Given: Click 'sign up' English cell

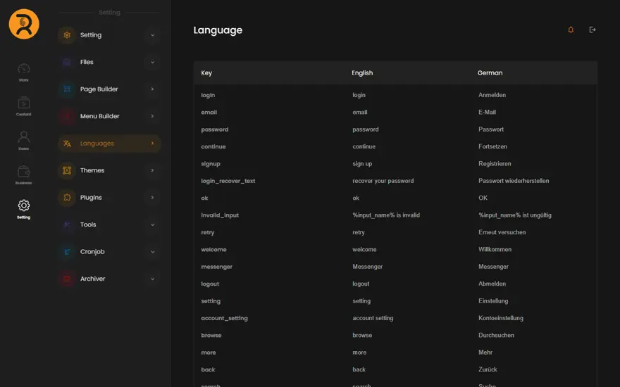Looking at the screenshot, I should (362, 164).
